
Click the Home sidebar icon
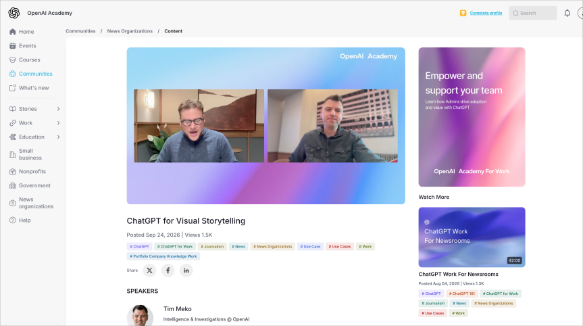(x=13, y=32)
